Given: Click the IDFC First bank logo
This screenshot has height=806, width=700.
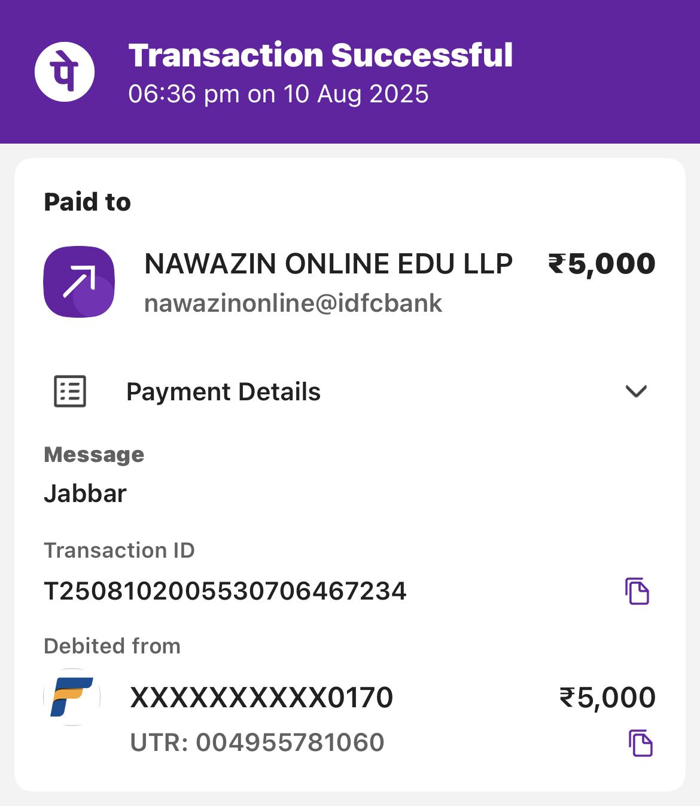Looking at the screenshot, I should [x=72, y=697].
